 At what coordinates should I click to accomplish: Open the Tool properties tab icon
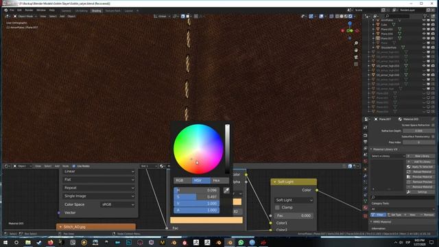pyautogui.click(x=365, y=128)
